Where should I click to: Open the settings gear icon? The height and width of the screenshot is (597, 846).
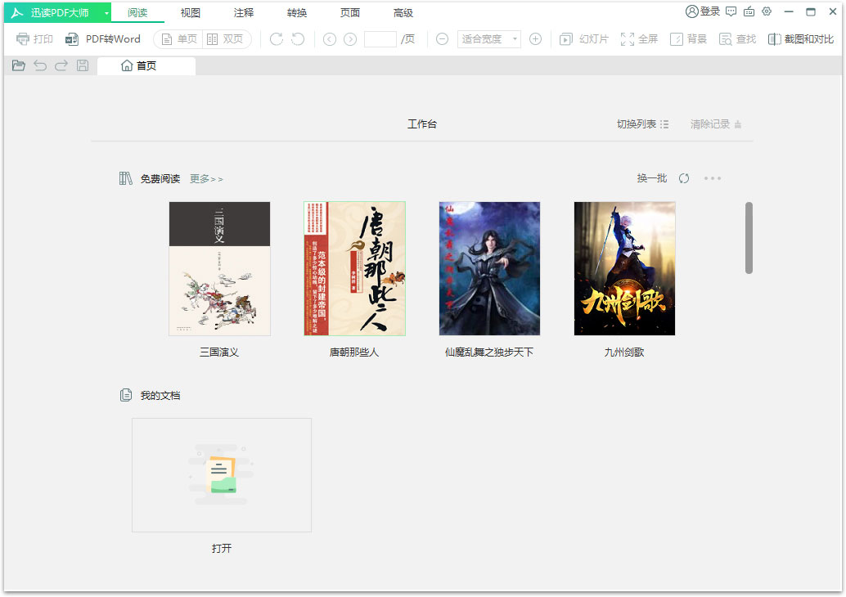pyautogui.click(x=767, y=11)
